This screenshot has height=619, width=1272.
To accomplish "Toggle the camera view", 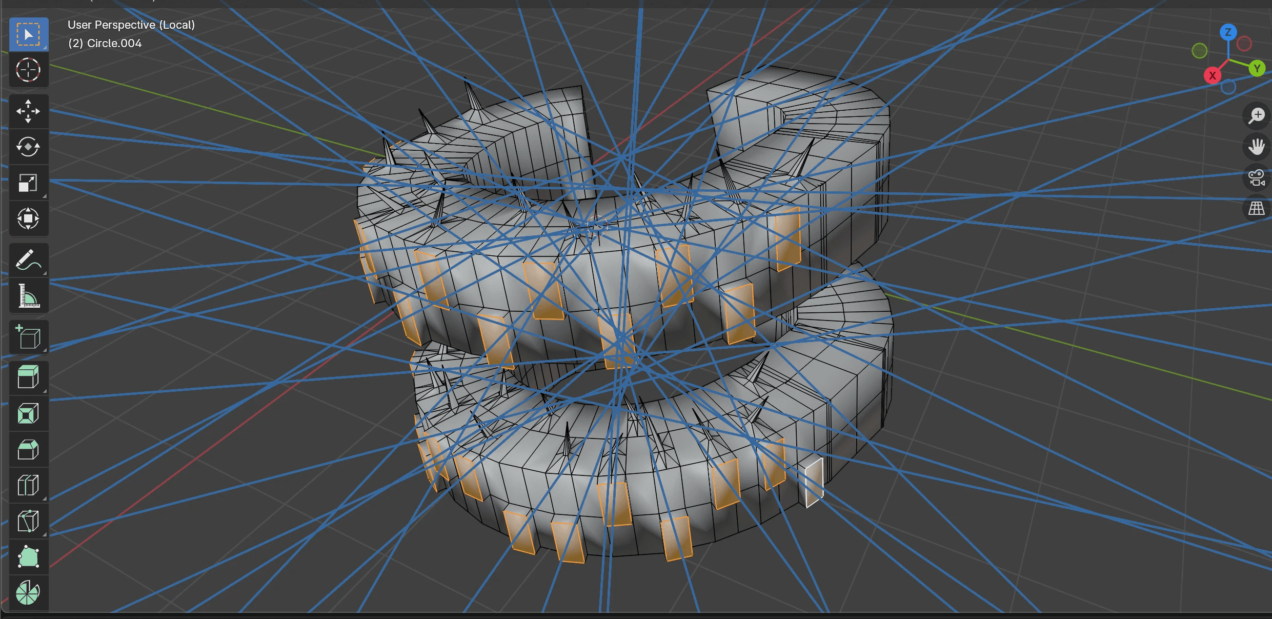I will (1256, 178).
